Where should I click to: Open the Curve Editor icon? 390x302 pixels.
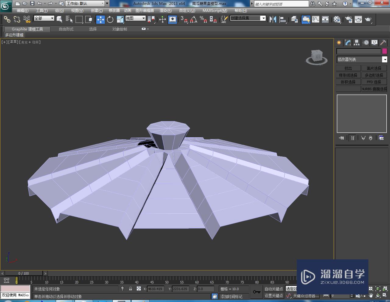click(x=316, y=19)
